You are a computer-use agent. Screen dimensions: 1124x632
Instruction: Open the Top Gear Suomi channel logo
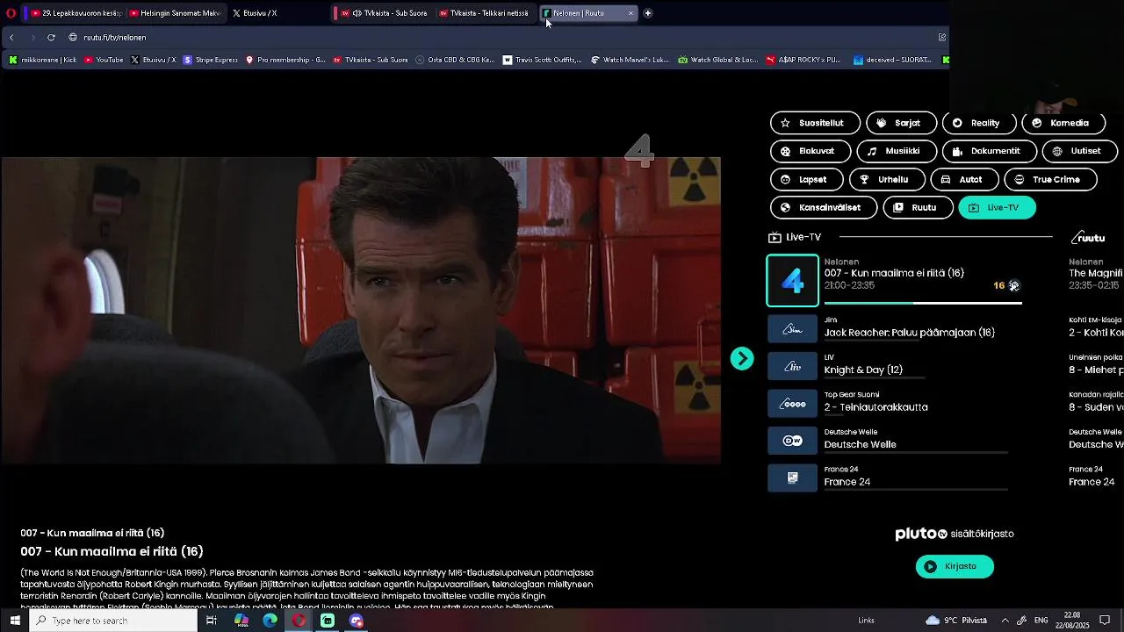[x=793, y=404]
